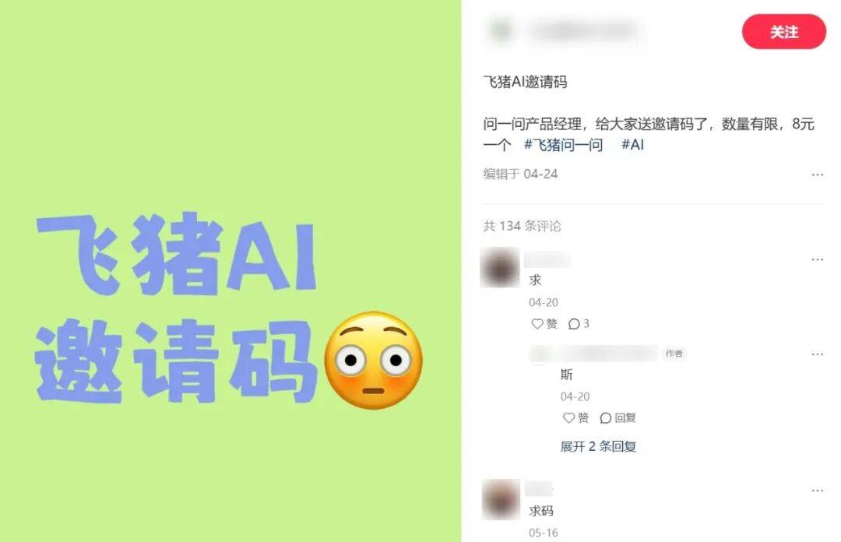Click the 求码 commenter's avatar
This screenshot has height=542, width=841.
point(501,499)
